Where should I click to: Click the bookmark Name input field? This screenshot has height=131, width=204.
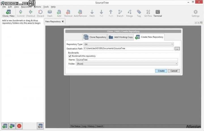[127, 60]
